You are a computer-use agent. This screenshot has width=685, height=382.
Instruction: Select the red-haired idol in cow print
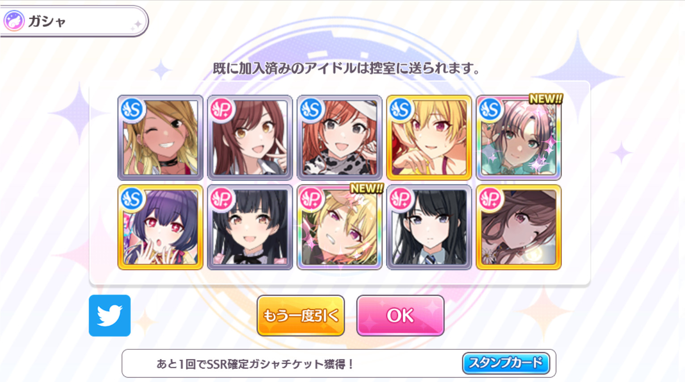339,138
